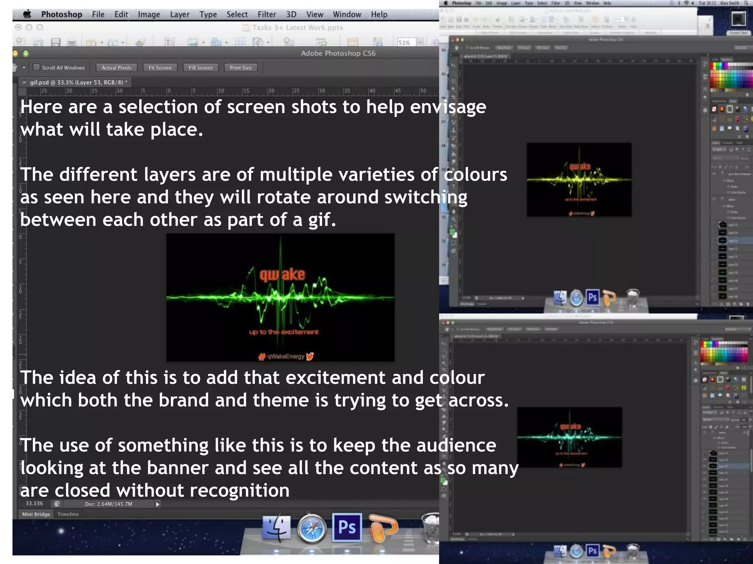Click Finder in the large screenshot's dock
753x564 pixels.
(x=277, y=528)
